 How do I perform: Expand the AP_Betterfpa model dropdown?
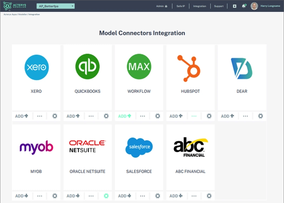[x=56, y=6]
